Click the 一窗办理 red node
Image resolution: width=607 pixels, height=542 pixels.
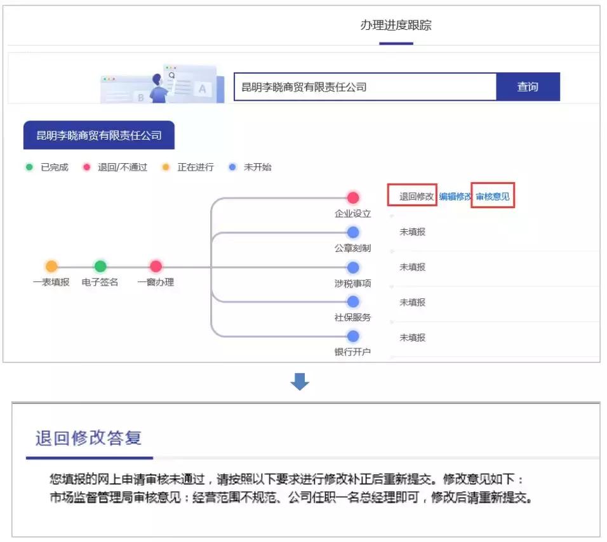point(155,267)
